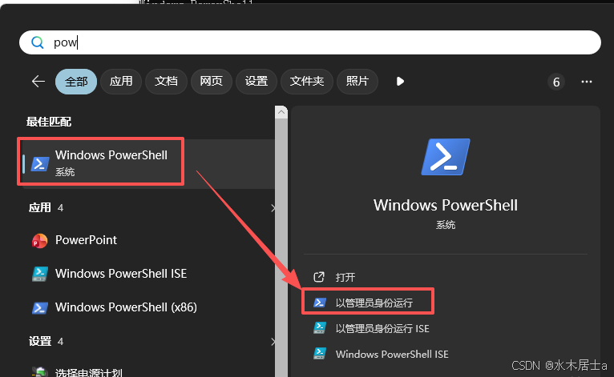Click into the search box containing pow
Viewport: 614px width, 377px height.
[x=309, y=42]
